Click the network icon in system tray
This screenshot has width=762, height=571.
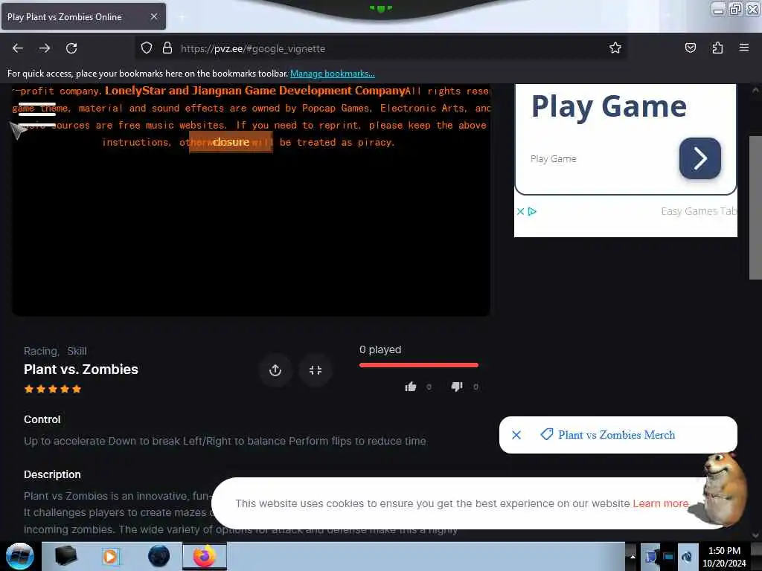pyautogui.click(x=669, y=557)
